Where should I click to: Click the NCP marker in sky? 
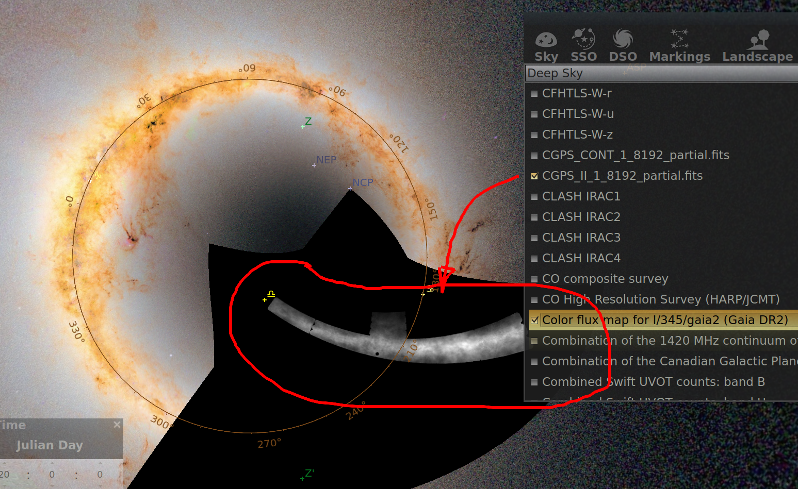pyautogui.click(x=350, y=189)
